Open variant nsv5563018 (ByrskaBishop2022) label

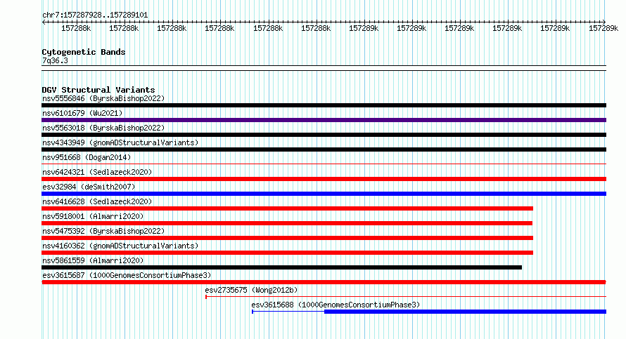[103, 128]
